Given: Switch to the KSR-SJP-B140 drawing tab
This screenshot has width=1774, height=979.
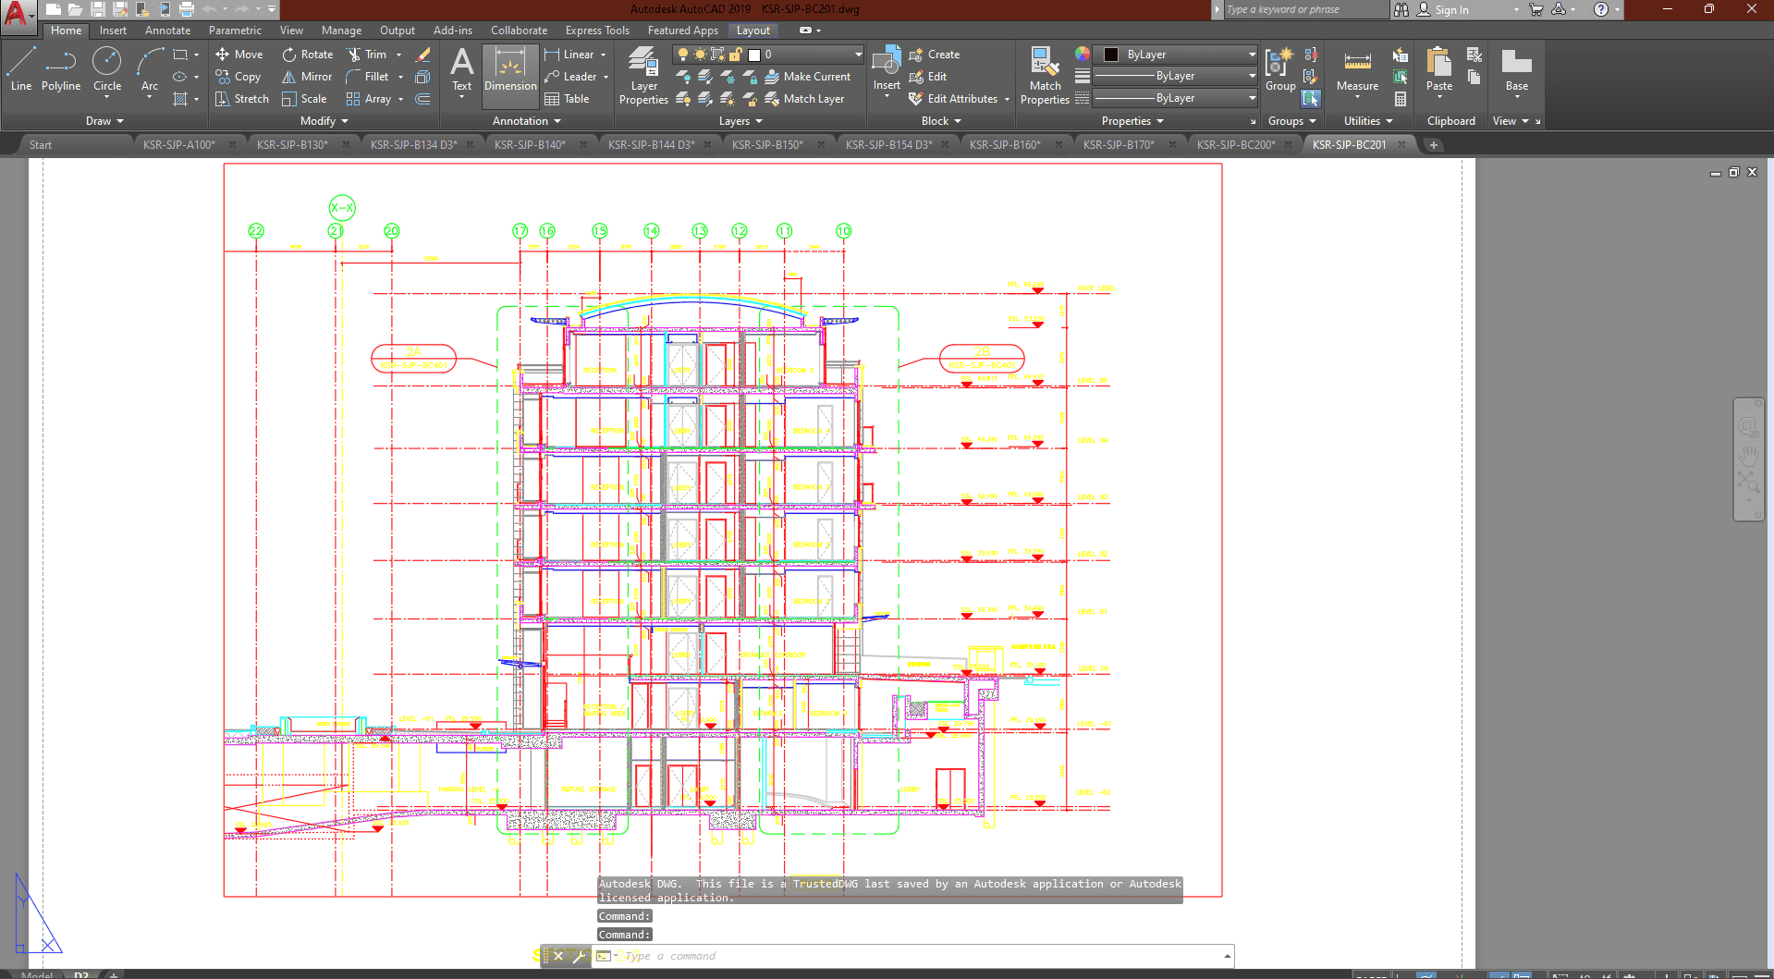Looking at the screenshot, I should pyautogui.click(x=530, y=145).
